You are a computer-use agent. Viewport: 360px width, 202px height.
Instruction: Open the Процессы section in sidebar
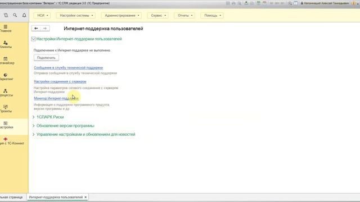click(6, 93)
